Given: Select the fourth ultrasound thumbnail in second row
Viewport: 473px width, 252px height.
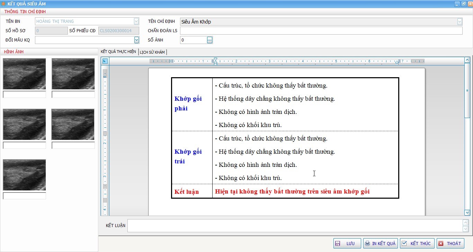Looking at the screenshot, I should [x=73, y=125].
